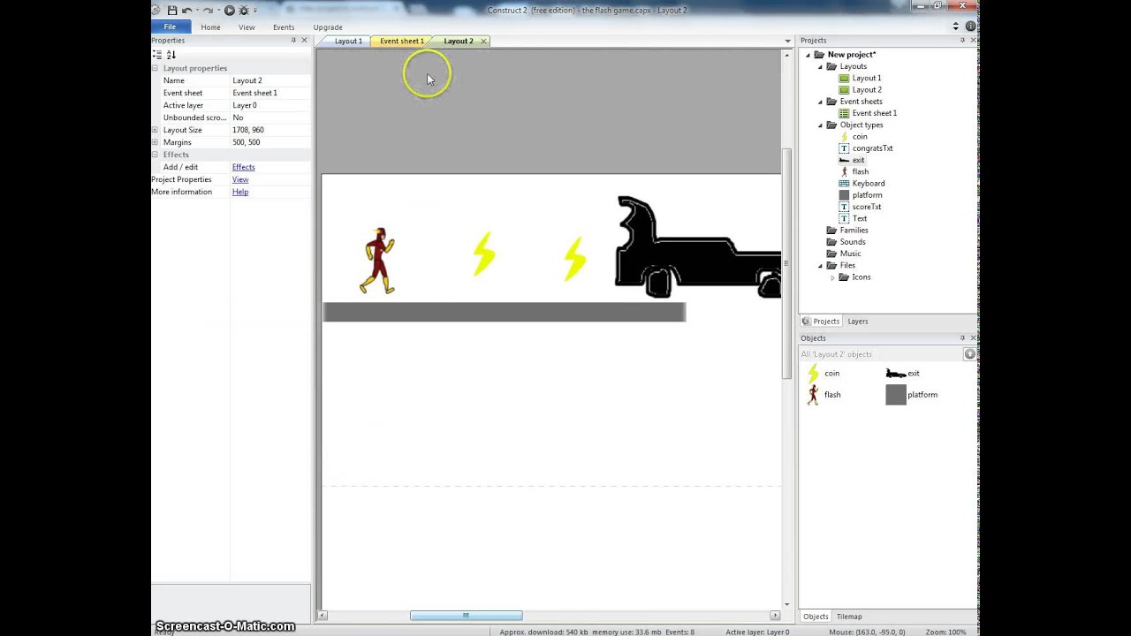Screen dimensions: 1131x636
Task: Select the flash runner sprite on canvas
Action: pyautogui.click(x=377, y=261)
